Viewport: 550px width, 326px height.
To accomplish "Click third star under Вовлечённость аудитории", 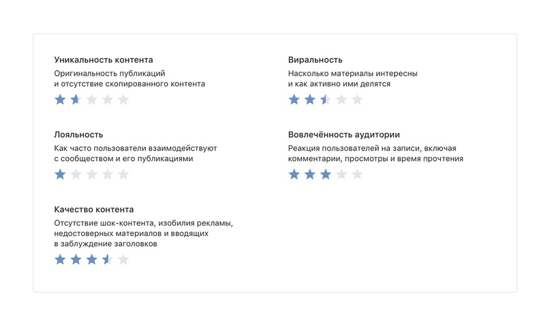I will (326, 174).
